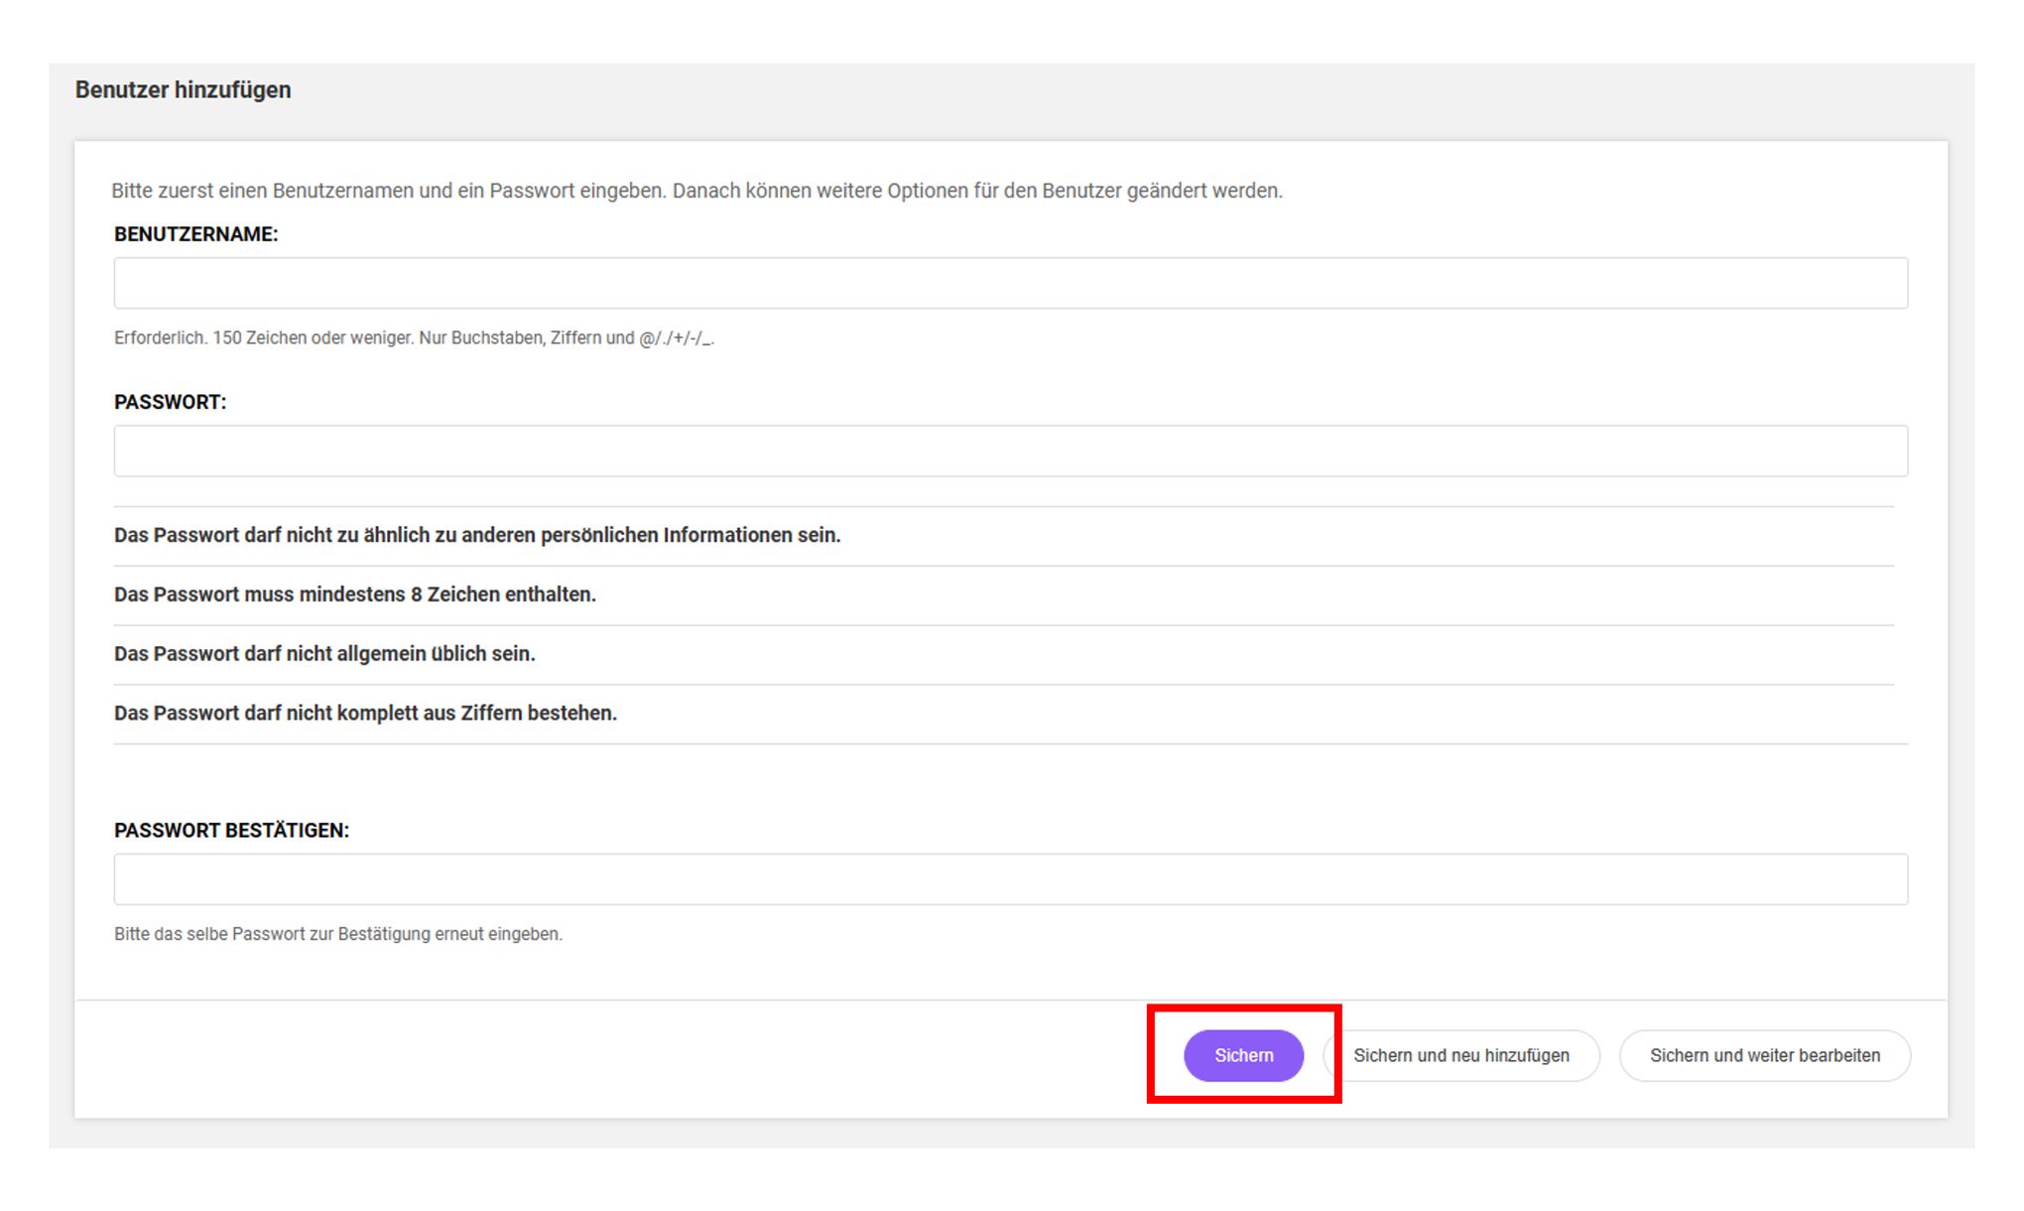Screen dimensions: 2024x1211
Task: Click the rule about persönlichen Informationen
Action: coord(476,535)
